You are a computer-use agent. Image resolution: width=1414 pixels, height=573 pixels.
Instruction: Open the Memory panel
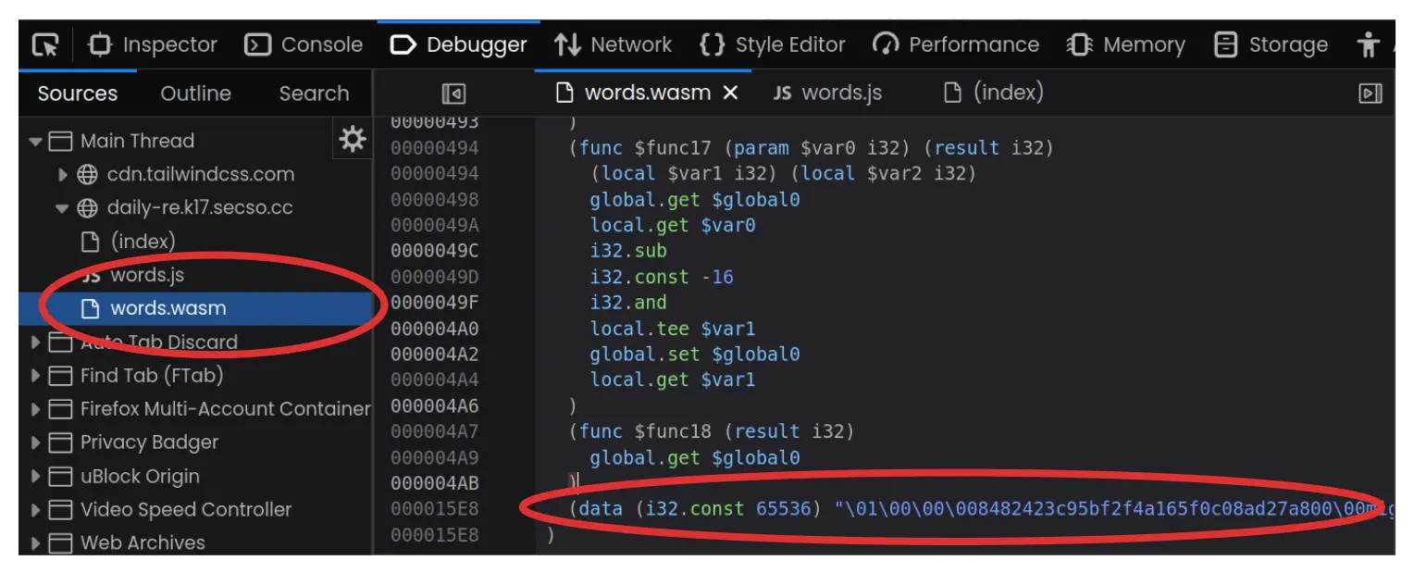1125,44
